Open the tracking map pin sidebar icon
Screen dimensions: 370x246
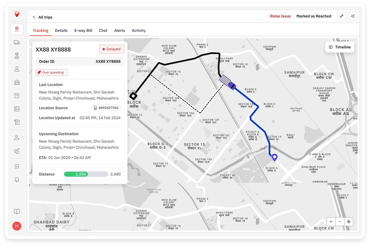(17, 29)
